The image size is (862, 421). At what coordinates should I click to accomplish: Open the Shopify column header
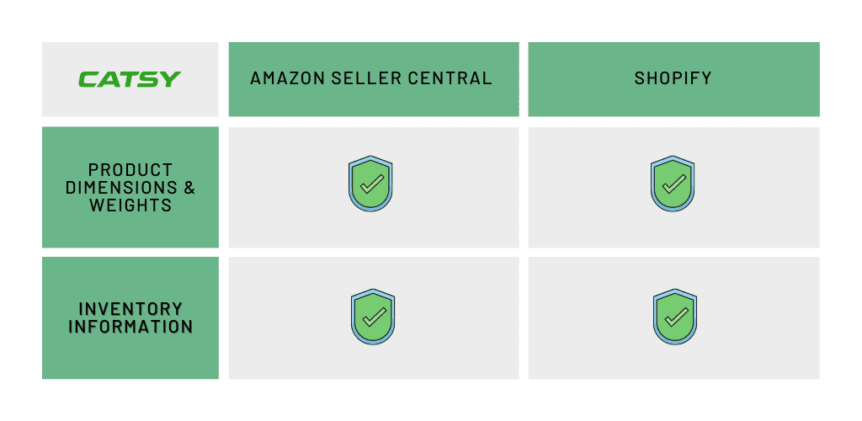coord(674,79)
